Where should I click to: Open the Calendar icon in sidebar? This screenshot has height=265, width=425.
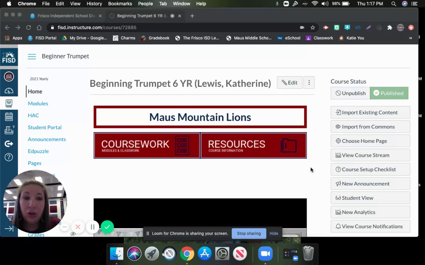click(9, 117)
